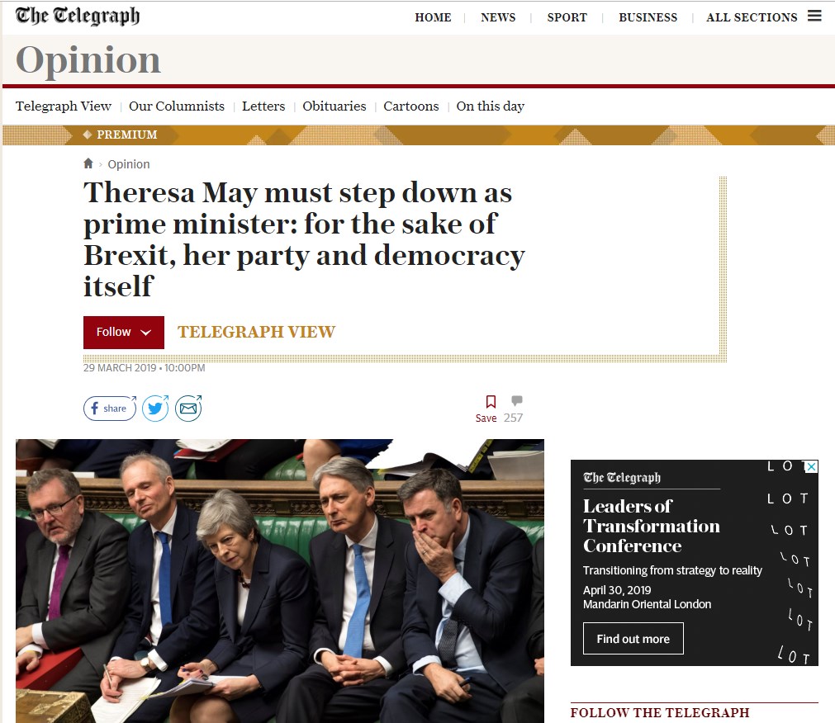Go to the Sport section
This screenshot has height=723, width=835.
point(567,17)
